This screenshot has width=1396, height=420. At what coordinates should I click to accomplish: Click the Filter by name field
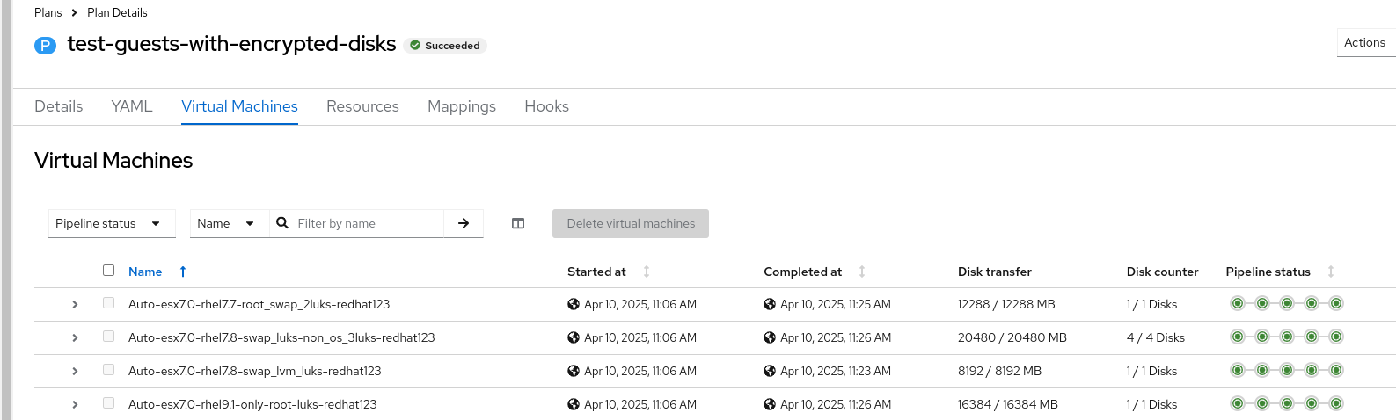click(368, 224)
